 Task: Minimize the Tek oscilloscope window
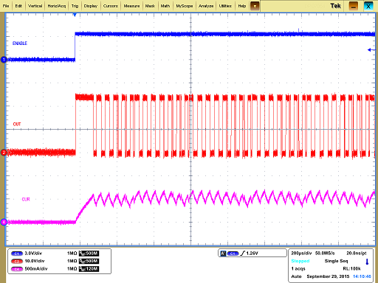[354, 6]
